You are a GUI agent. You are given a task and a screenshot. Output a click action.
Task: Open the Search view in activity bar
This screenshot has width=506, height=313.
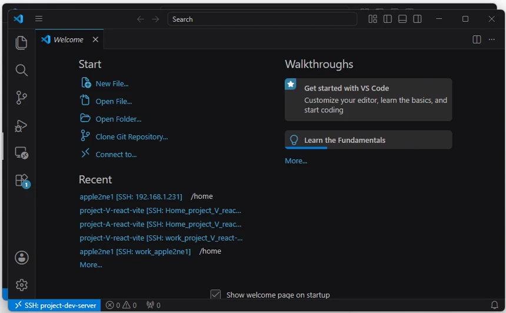[x=21, y=70]
